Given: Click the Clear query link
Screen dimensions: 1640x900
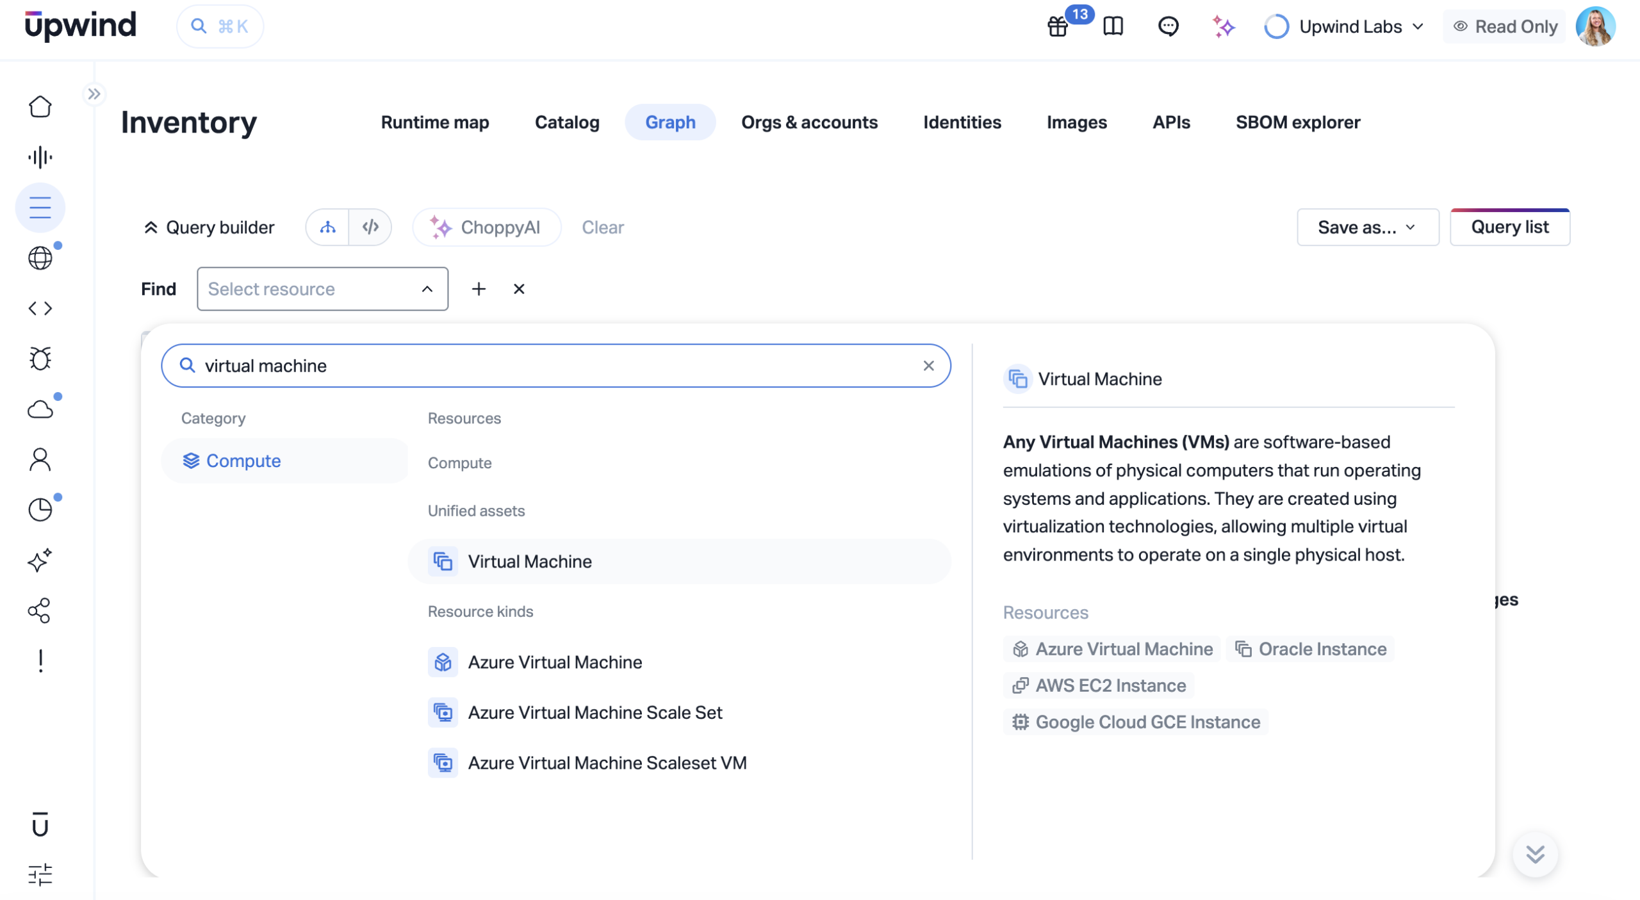Looking at the screenshot, I should 602,227.
